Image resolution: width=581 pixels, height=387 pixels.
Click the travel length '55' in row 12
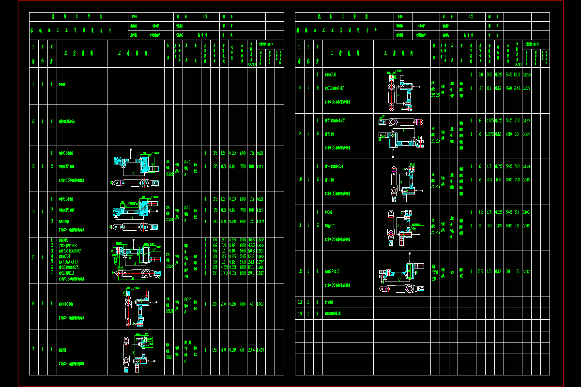(x=480, y=271)
